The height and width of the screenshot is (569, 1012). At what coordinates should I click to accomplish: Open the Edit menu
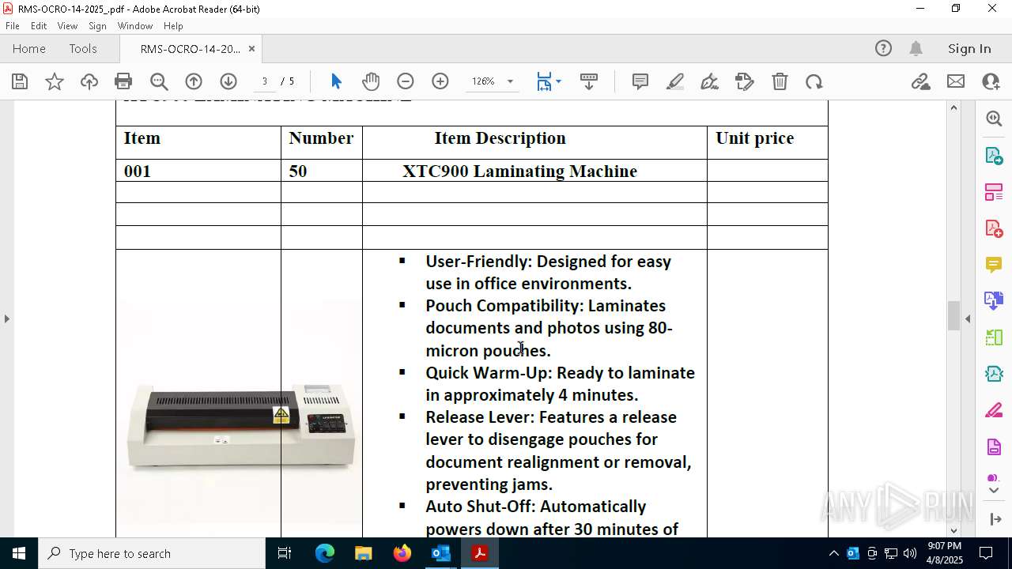[x=39, y=26]
